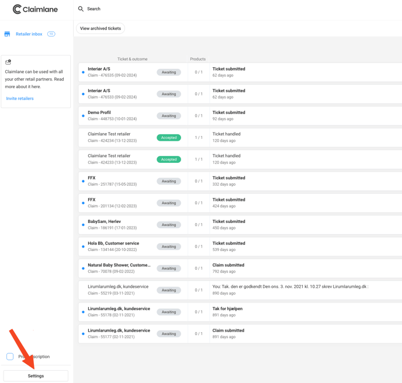
Task: Open the Invite retailers link
Action: [20, 98]
